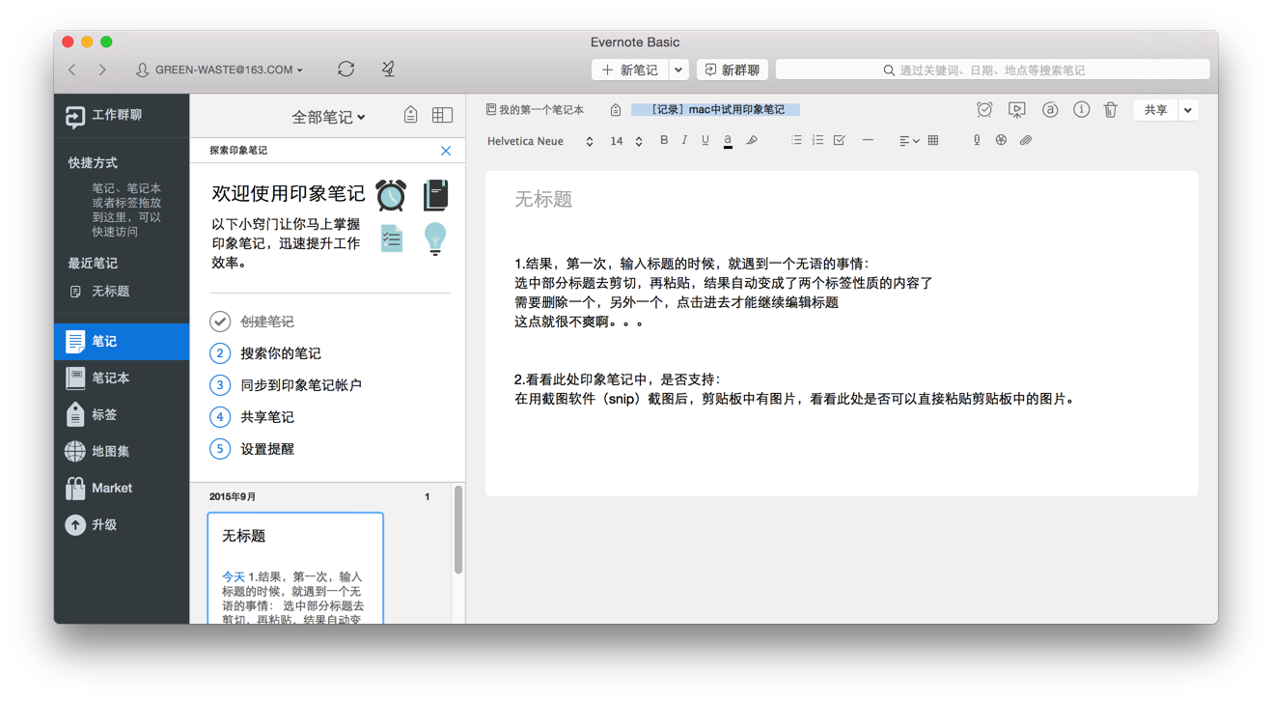Expand the 新笔记 dropdown arrow
1272x701 pixels.
(x=679, y=70)
